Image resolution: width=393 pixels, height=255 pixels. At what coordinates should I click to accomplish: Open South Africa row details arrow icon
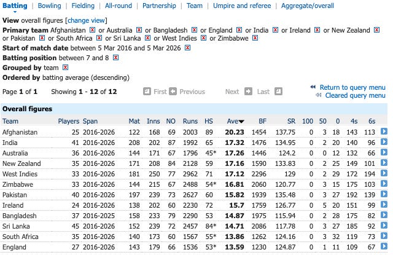coord(384,236)
